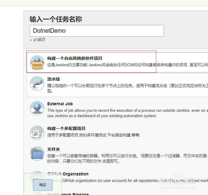Image resolution: width=208 pixels, height=195 pixels.
Task: Select the Multibranch Pipeline title
Action: tap(68, 194)
